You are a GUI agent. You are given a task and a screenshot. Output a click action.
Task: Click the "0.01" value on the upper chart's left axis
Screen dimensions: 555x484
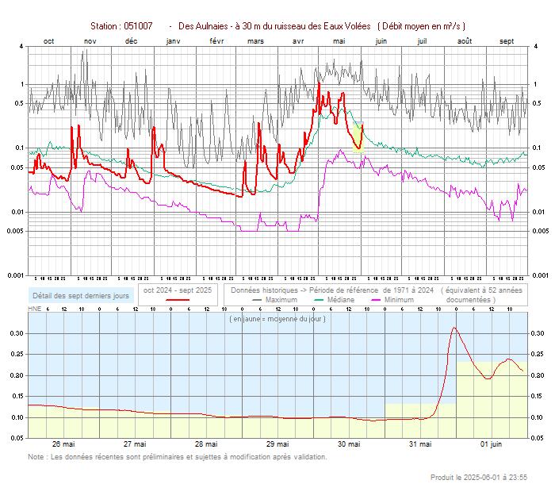click(17, 212)
